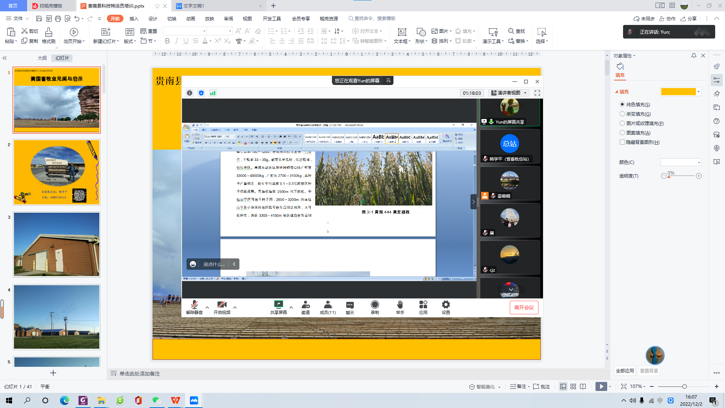The width and height of the screenshot is (725, 408).
Task: Open fill color dropdown in properties
Action: click(699, 92)
